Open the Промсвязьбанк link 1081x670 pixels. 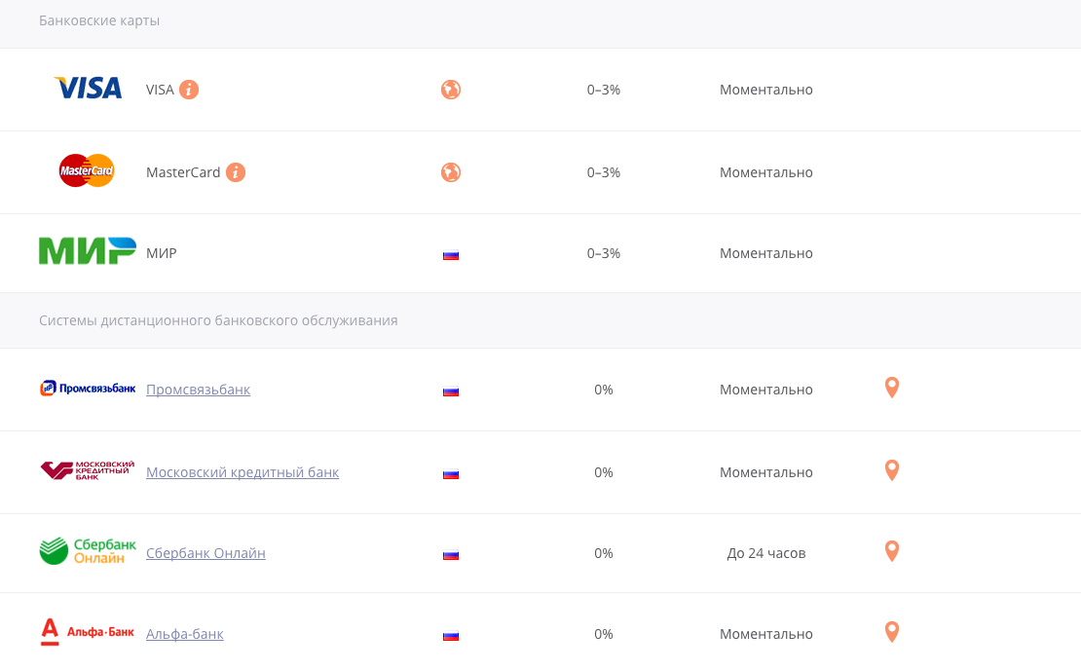coord(198,390)
